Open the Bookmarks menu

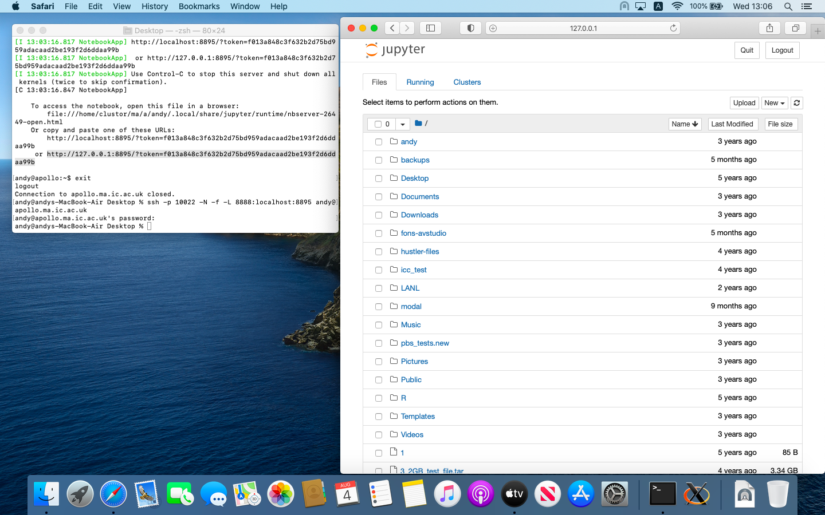pyautogui.click(x=199, y=6)
